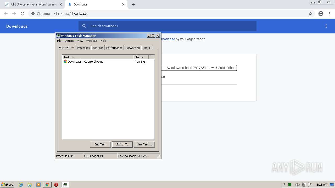Select Downloads - Google Chrome task row

(x=108, y=62)
